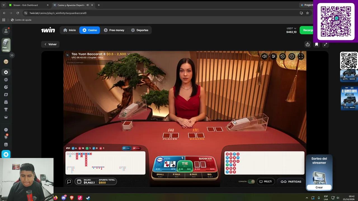Open the Centro de ayuda bookmark

tap(21, 20)
